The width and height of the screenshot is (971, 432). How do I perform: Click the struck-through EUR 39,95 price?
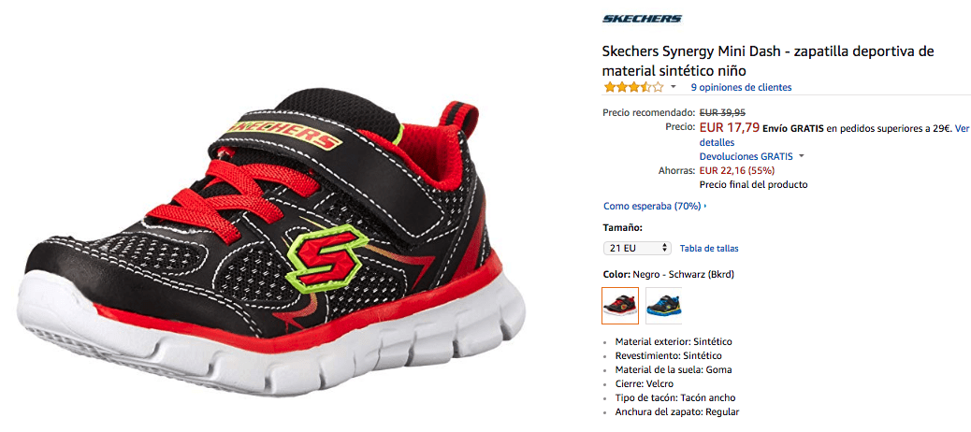click(722, 112)
